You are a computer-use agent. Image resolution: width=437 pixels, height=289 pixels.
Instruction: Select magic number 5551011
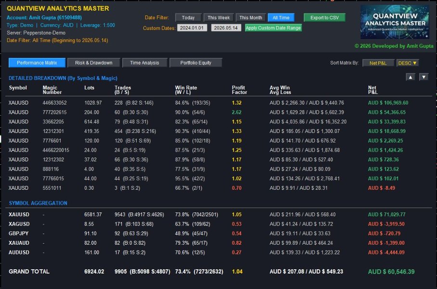[52, 188]
